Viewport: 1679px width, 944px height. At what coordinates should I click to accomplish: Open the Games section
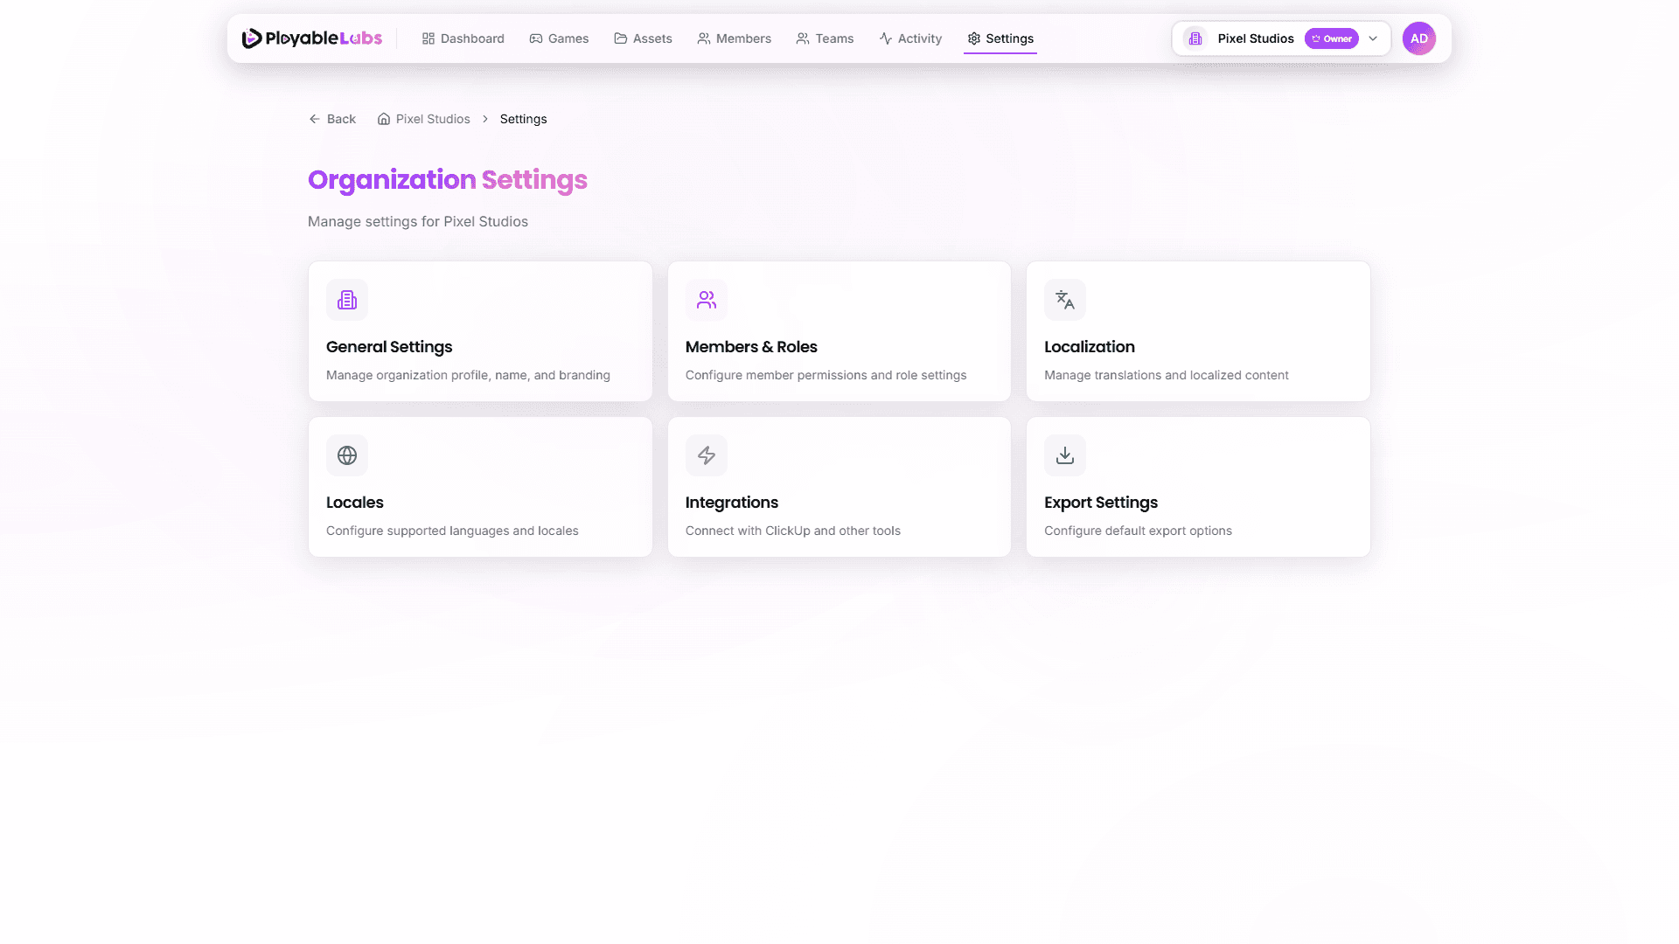pyautogui.click(x=559, y=38)
